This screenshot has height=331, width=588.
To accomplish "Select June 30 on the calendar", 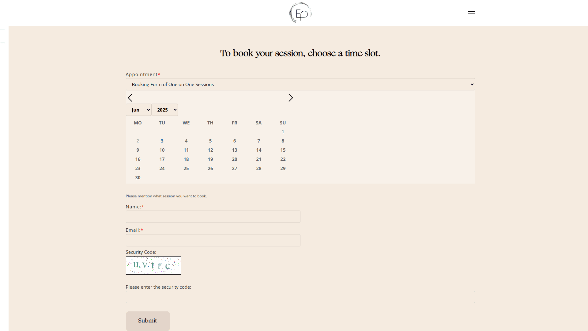I will click(x=138, y=177).
